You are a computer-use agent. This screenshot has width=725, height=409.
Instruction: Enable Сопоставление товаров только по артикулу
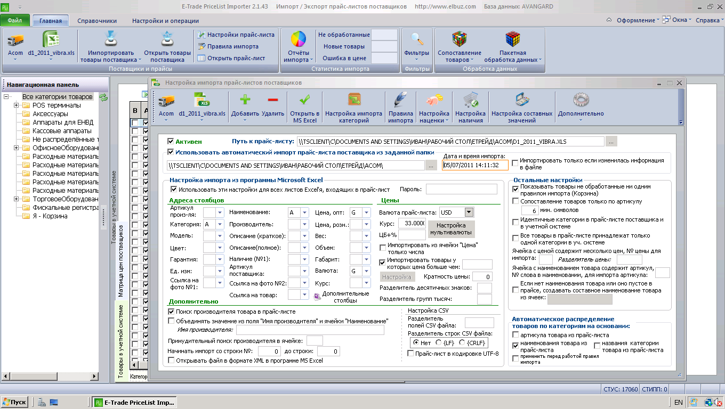click(515, 201)
